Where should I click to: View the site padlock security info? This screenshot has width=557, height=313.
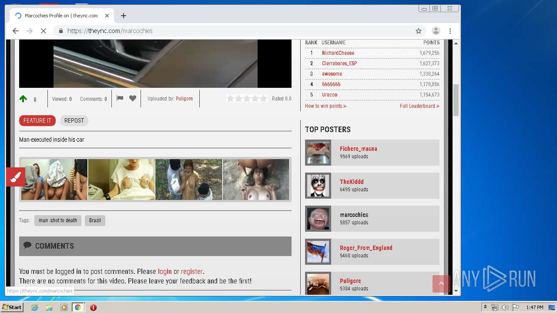[x=60, y=31]
